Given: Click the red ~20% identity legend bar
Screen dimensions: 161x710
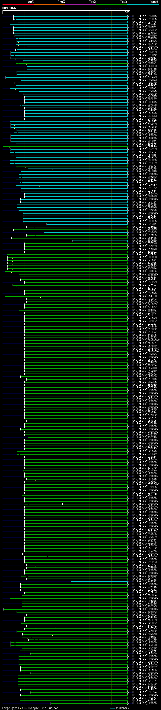Looking at the screenshot, I should [x=18, y=5].
